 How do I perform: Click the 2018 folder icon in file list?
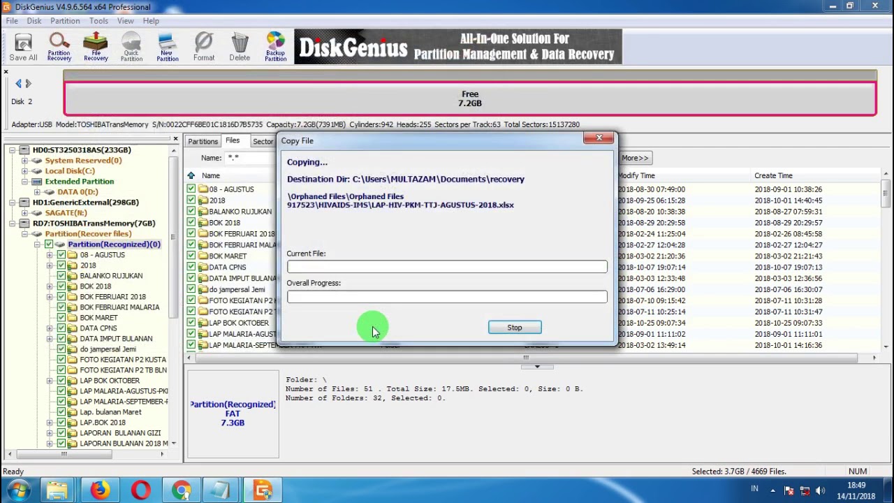tap(203, 200)
